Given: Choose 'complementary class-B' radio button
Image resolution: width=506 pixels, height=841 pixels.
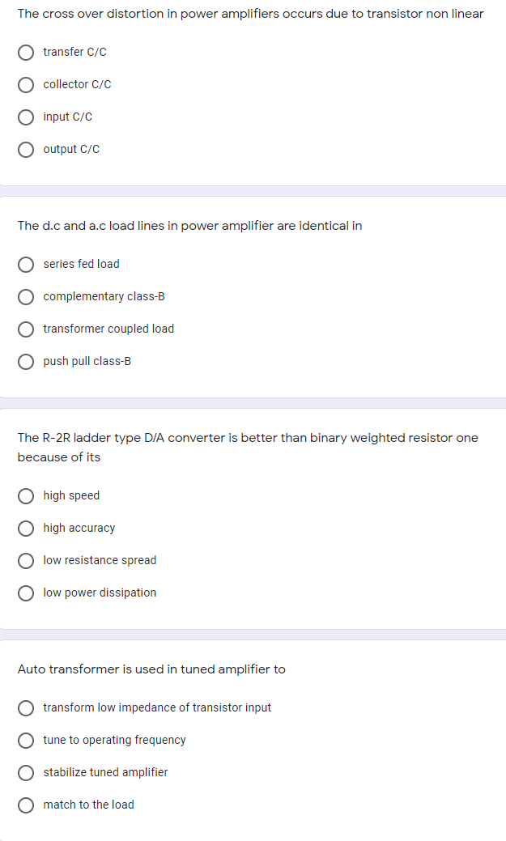Looking at the screenshot, I should 26,296.
